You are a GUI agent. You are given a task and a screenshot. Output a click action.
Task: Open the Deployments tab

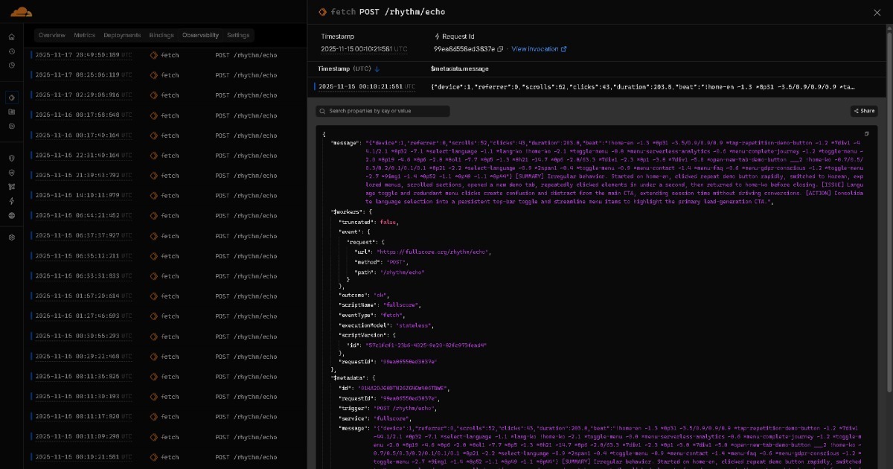click(123, 35)
